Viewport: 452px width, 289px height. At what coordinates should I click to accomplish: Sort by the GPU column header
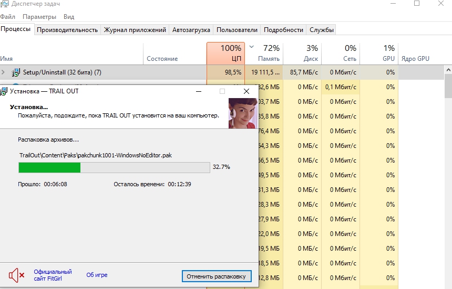pyautogui.click(x=379, y=53)
